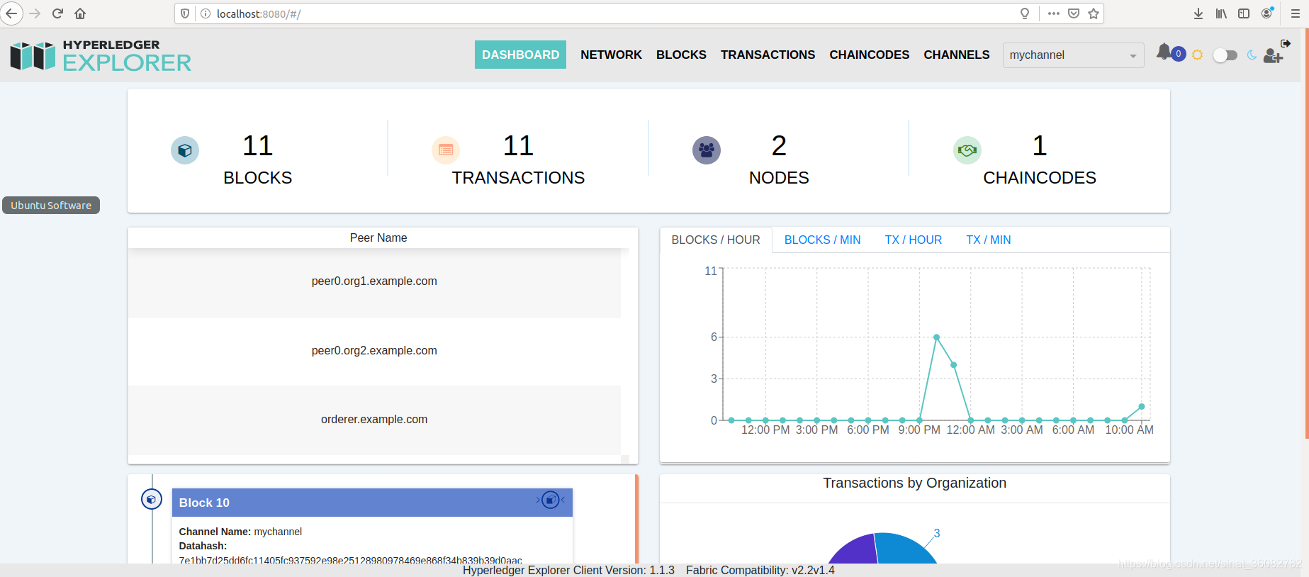Click the site information icon
The height and width of the screenshot is (577, 1309).
(206, 13)
